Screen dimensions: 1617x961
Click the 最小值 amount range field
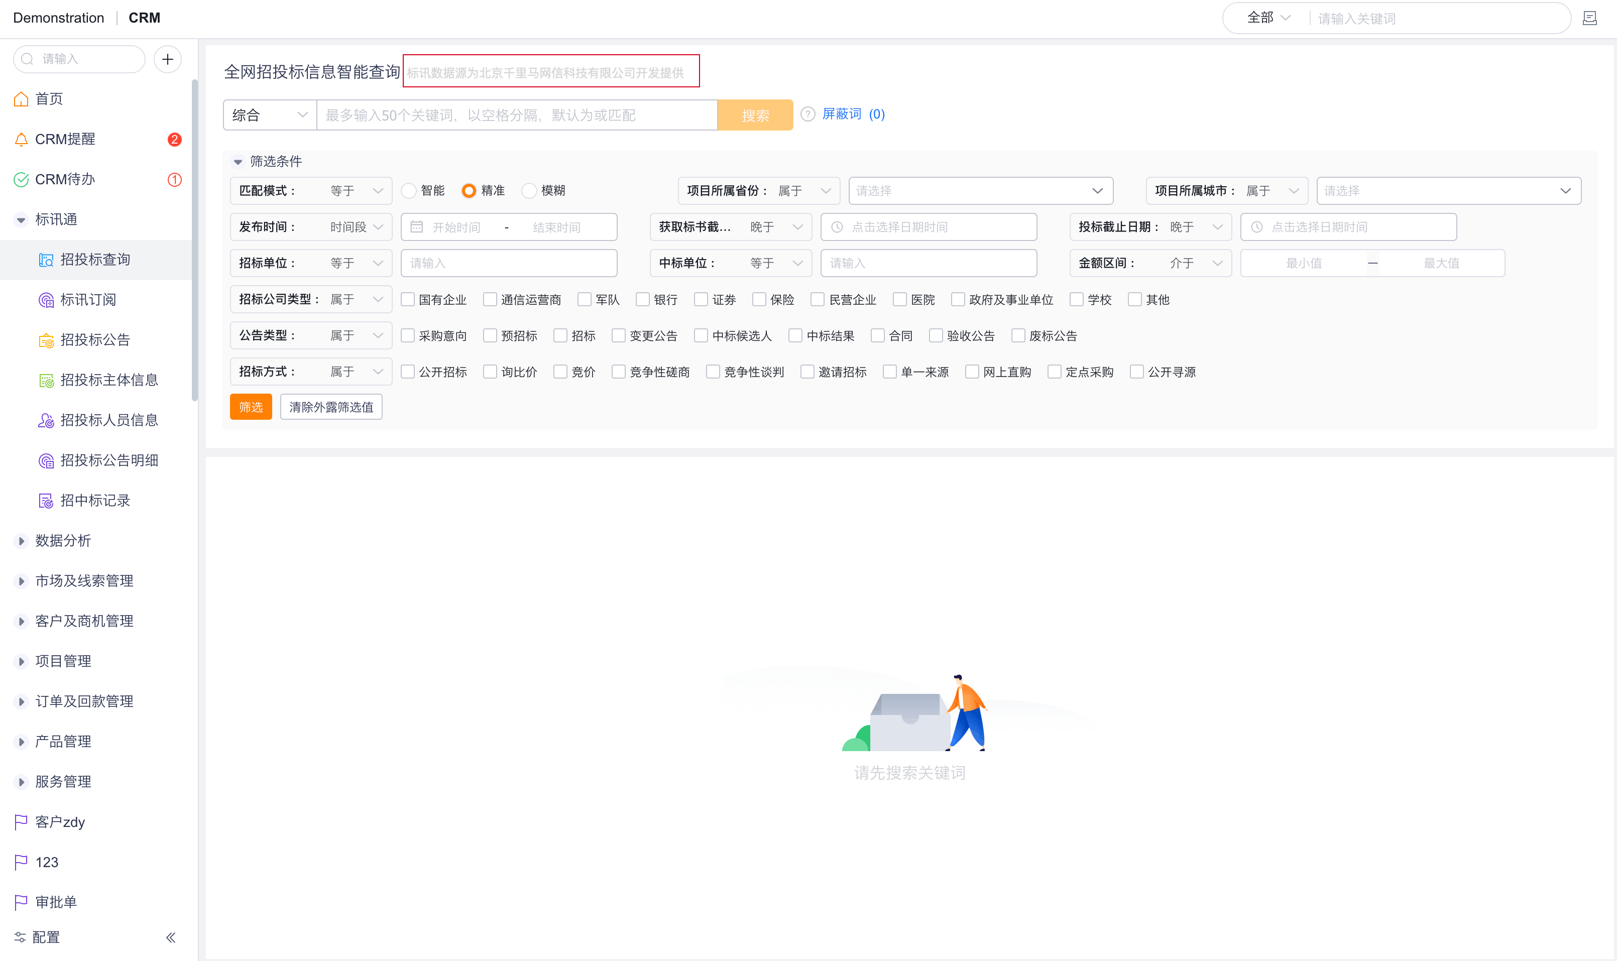(1304, 263)
